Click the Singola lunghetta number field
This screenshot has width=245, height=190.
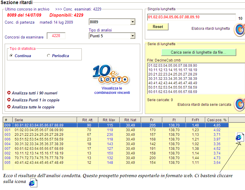tap(191, 17)
